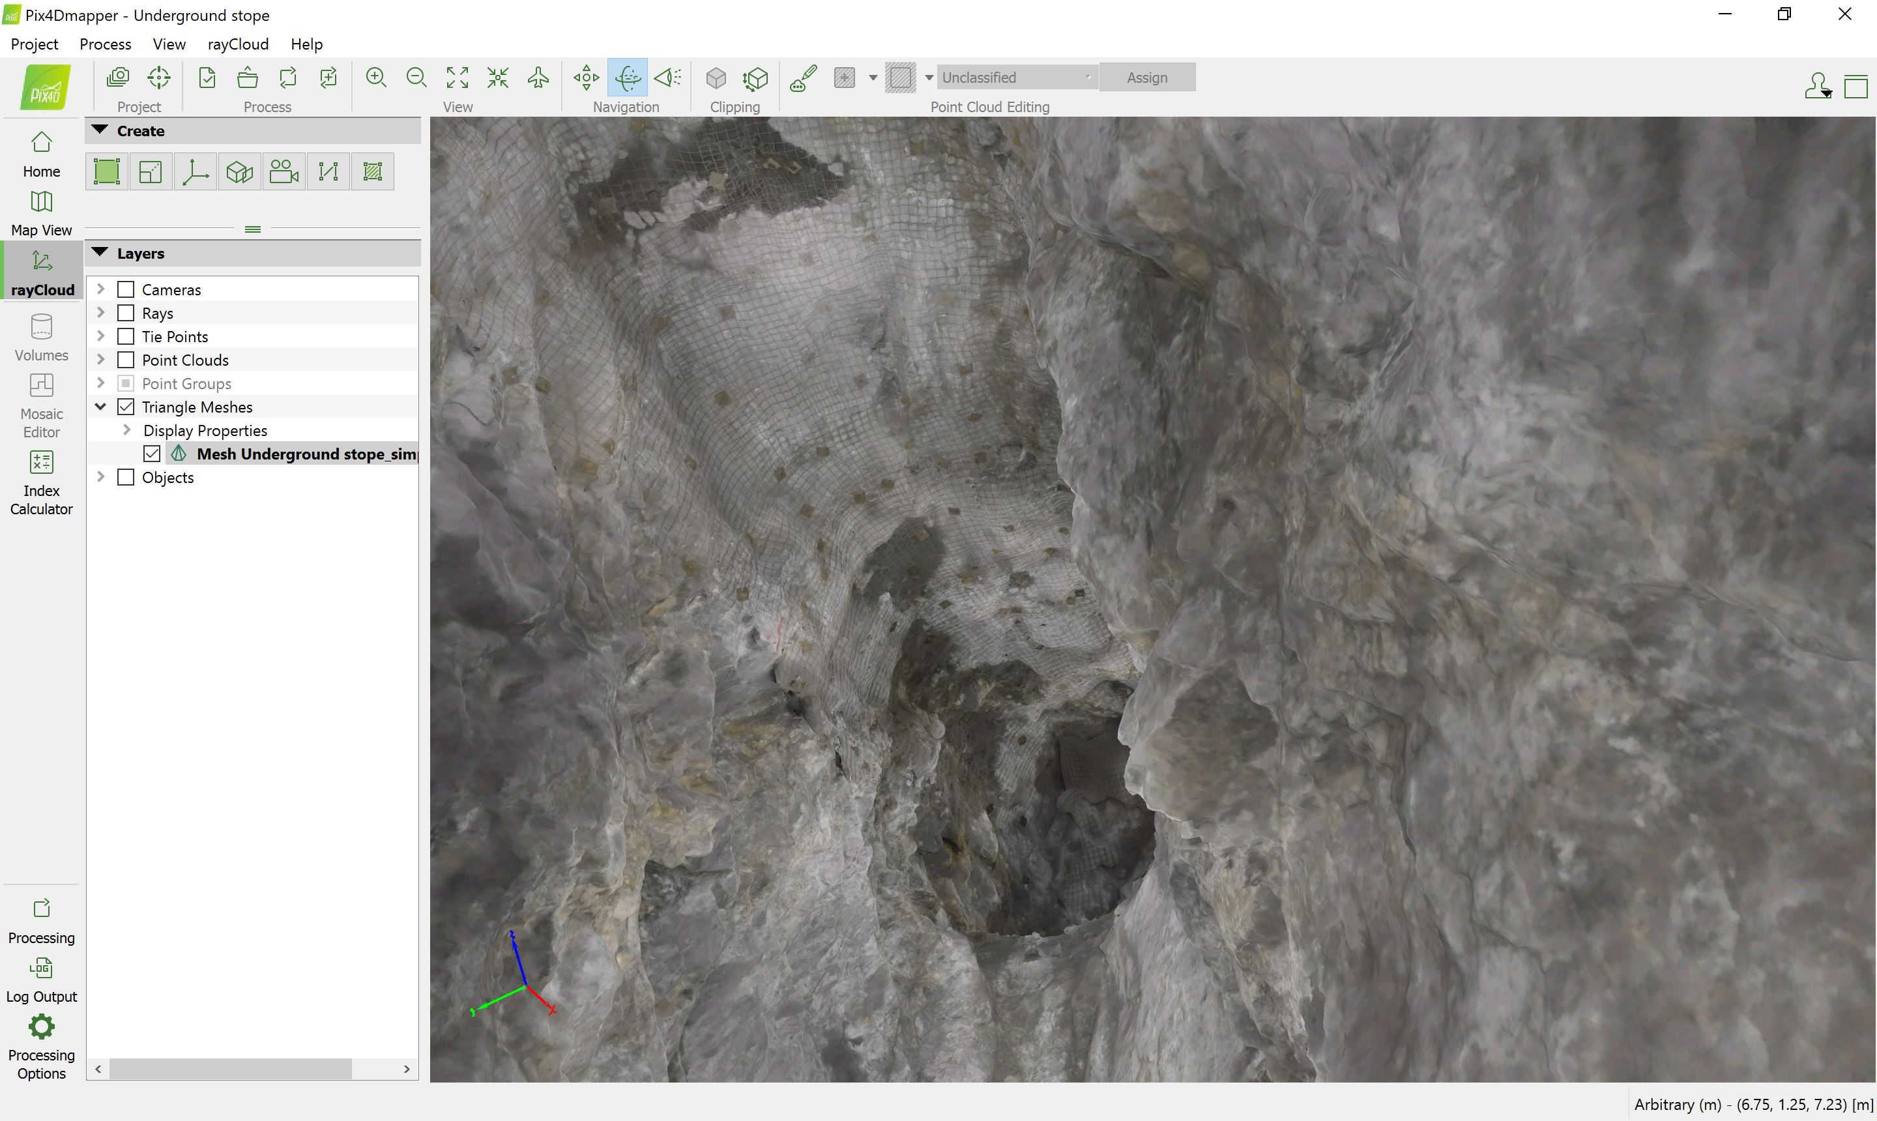Select the new polyline create tool
1877x1121 pixels.
(328, 171)
